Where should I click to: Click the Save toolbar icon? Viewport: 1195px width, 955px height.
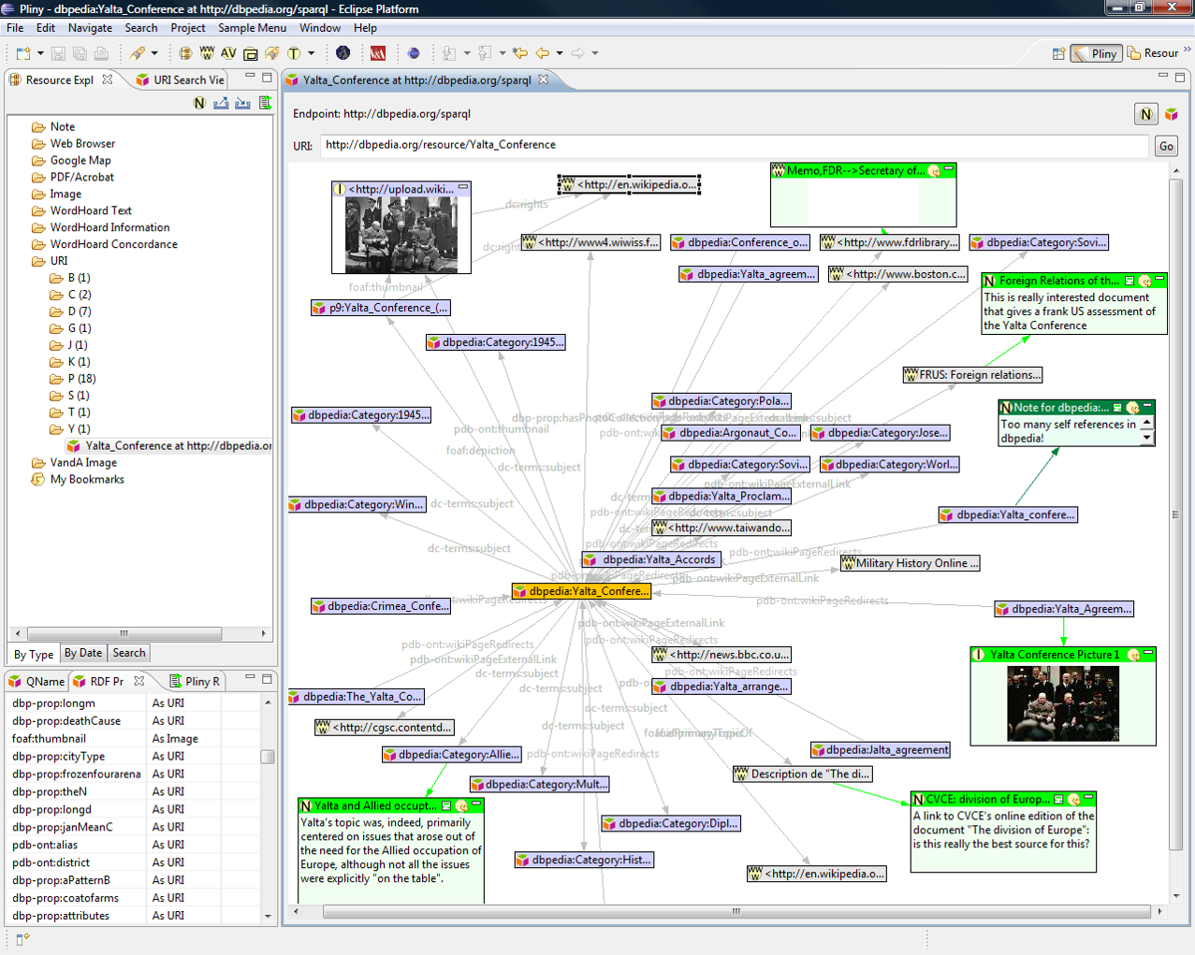(58, 53)
